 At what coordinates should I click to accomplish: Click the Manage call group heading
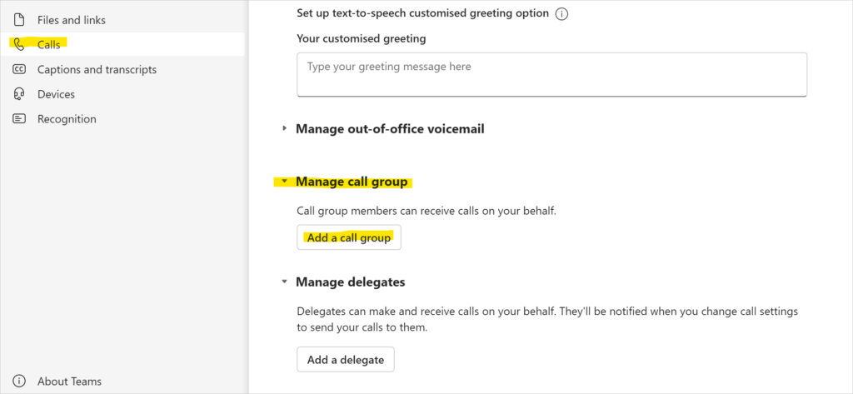tap(352, 182)
